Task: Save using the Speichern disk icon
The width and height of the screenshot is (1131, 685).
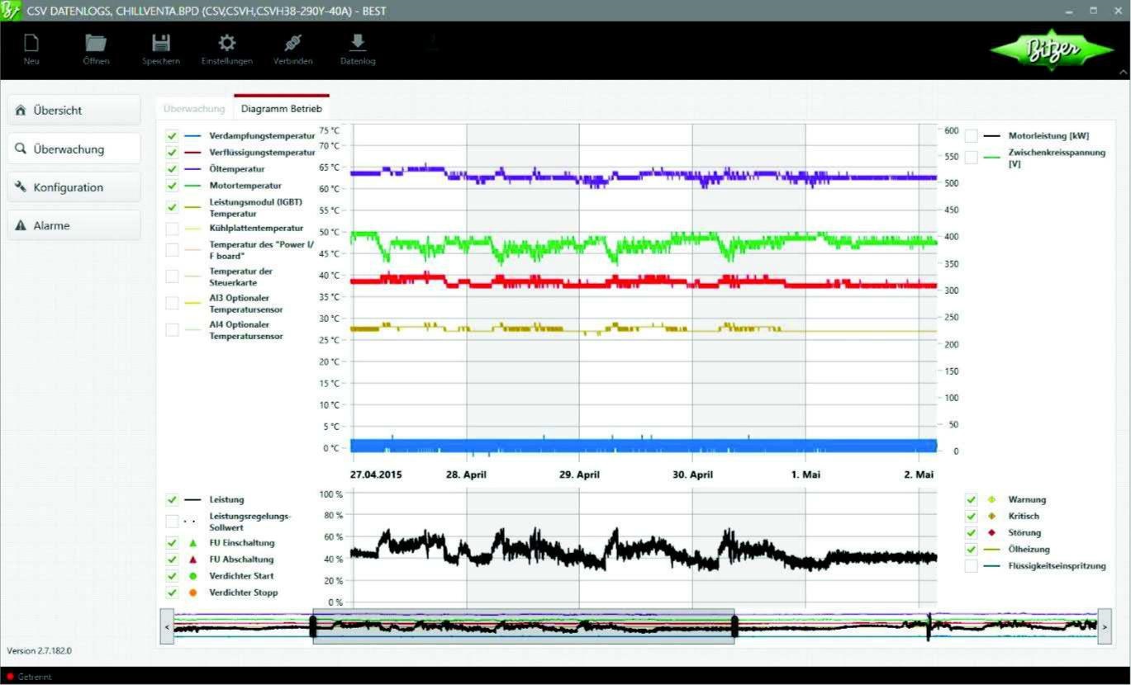Action: tap(160, 44)
